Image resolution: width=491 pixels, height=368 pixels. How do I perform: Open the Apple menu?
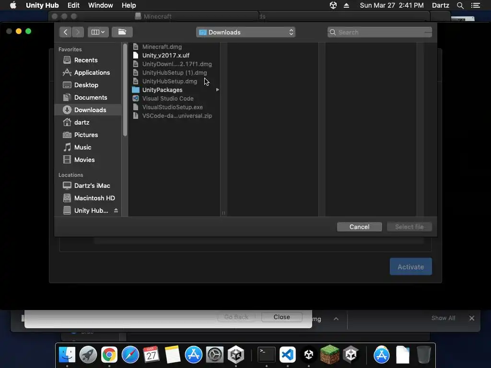point(13,5)
